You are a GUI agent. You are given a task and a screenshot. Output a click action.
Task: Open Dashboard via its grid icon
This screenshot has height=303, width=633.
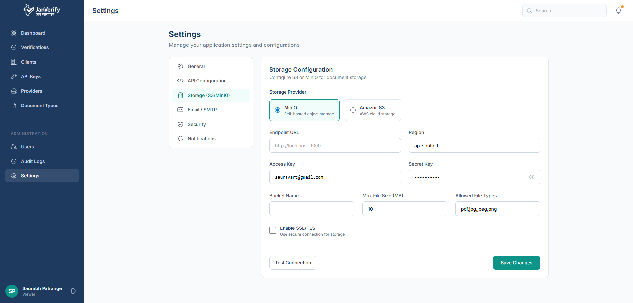(14, 33)
